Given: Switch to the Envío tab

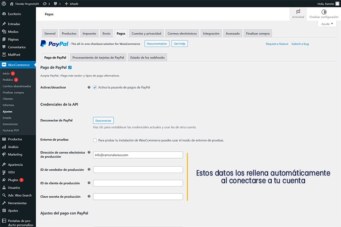Looking at the screenshot, I should click(107, 33).
